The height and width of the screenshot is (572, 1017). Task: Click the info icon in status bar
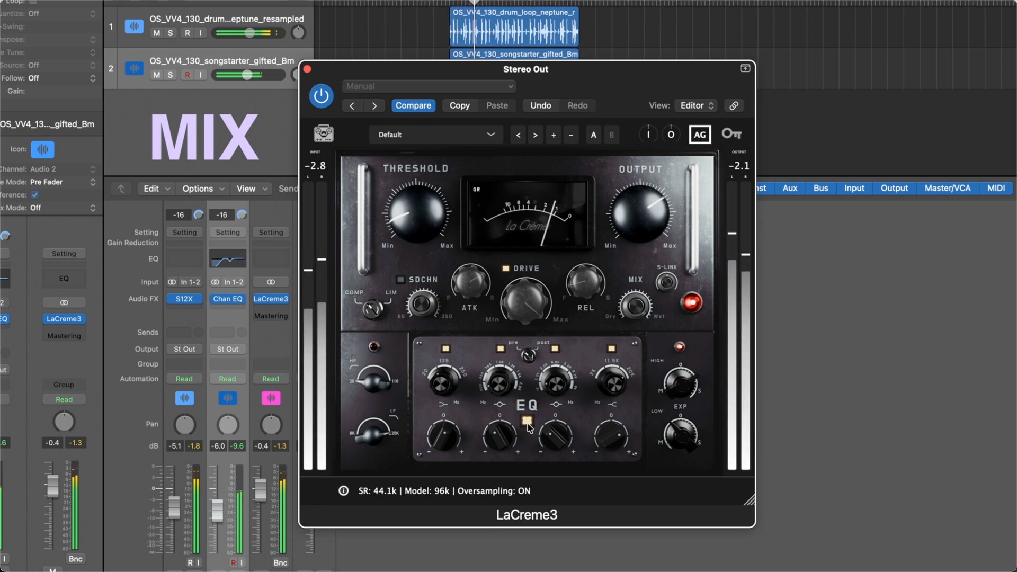(343, 491)
